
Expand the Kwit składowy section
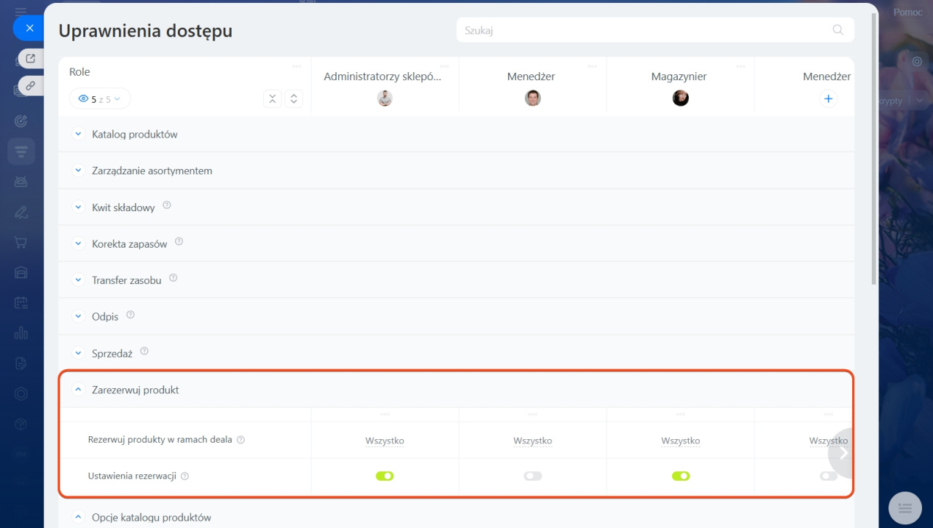79,207
